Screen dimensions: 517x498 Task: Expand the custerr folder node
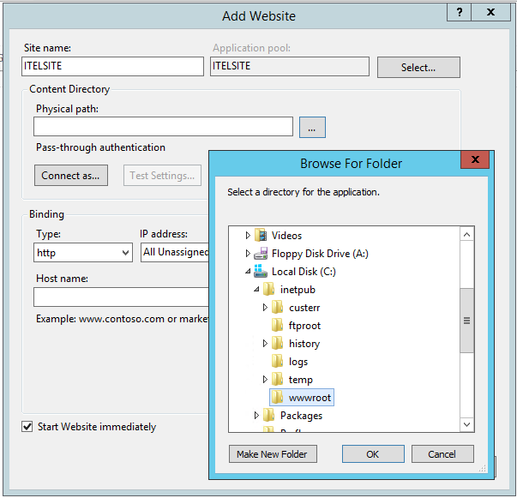[265, 307]
